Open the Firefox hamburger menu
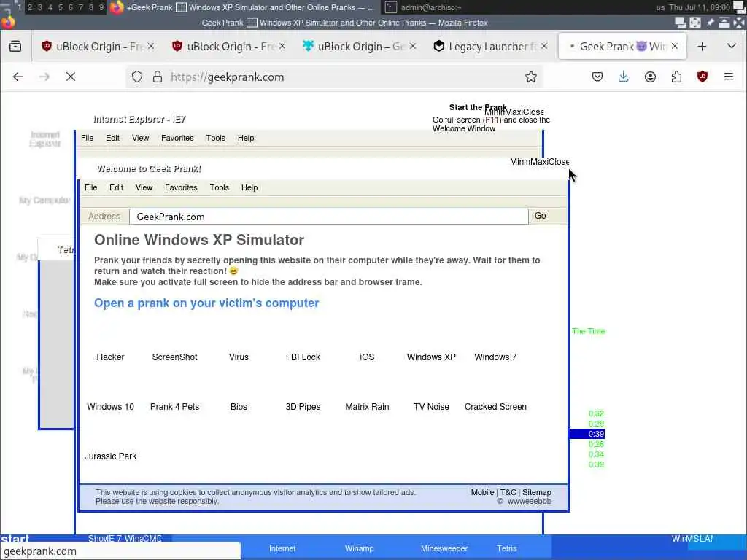This screenshot has height=560, width=747. (729, 77)
